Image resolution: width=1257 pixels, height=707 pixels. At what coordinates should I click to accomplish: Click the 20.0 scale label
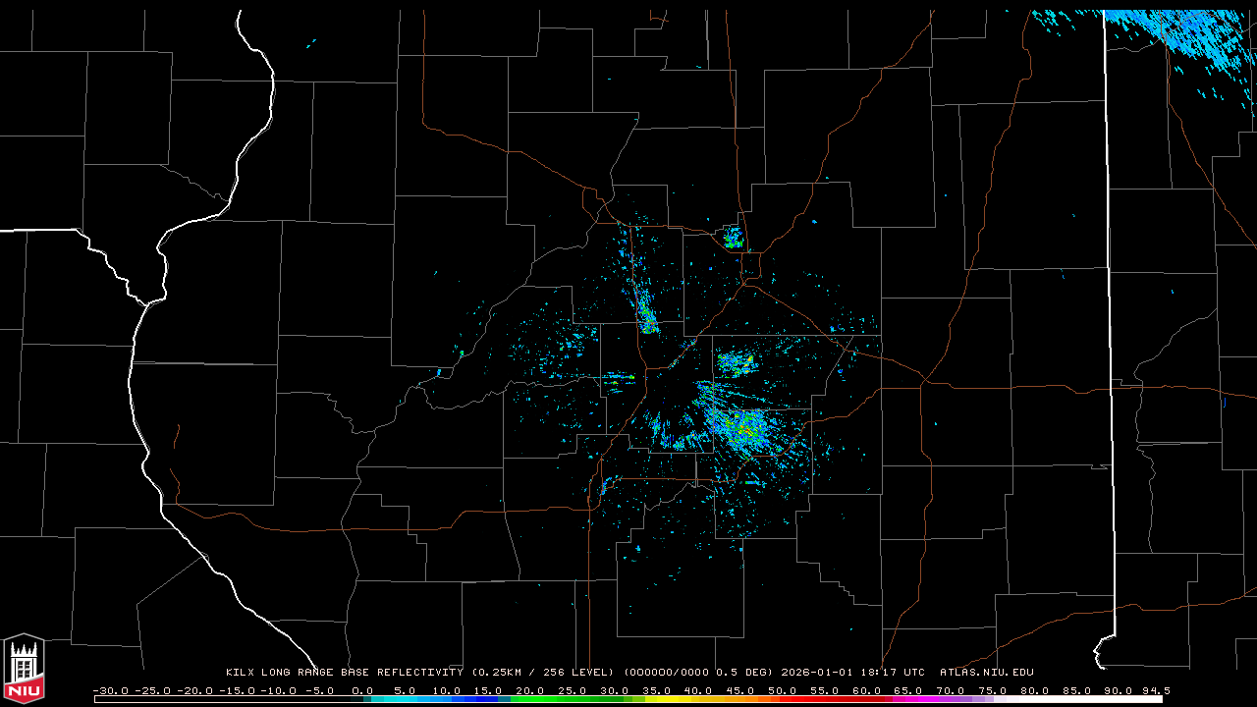pyautogui.click(x=530, y=690)
